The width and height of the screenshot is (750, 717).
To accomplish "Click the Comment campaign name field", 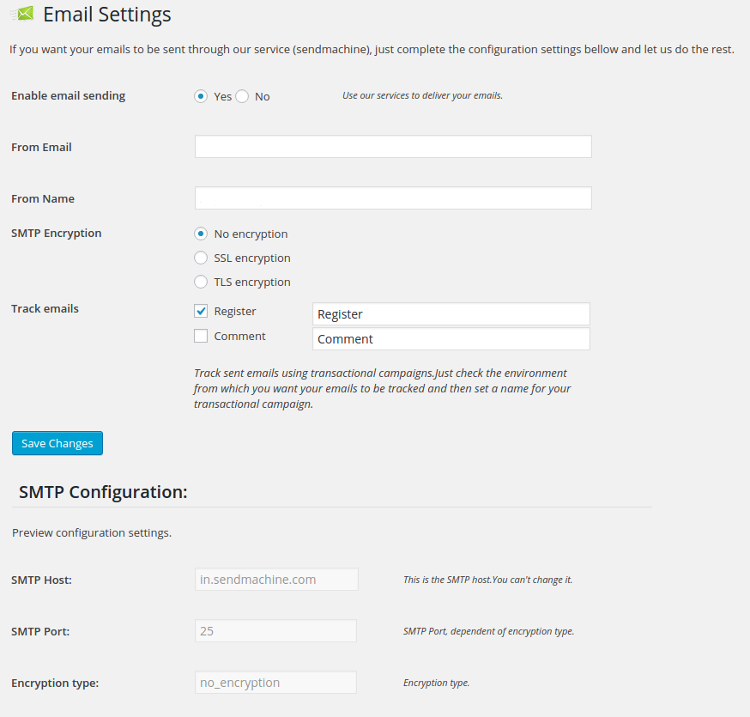I will pos(451,339).
